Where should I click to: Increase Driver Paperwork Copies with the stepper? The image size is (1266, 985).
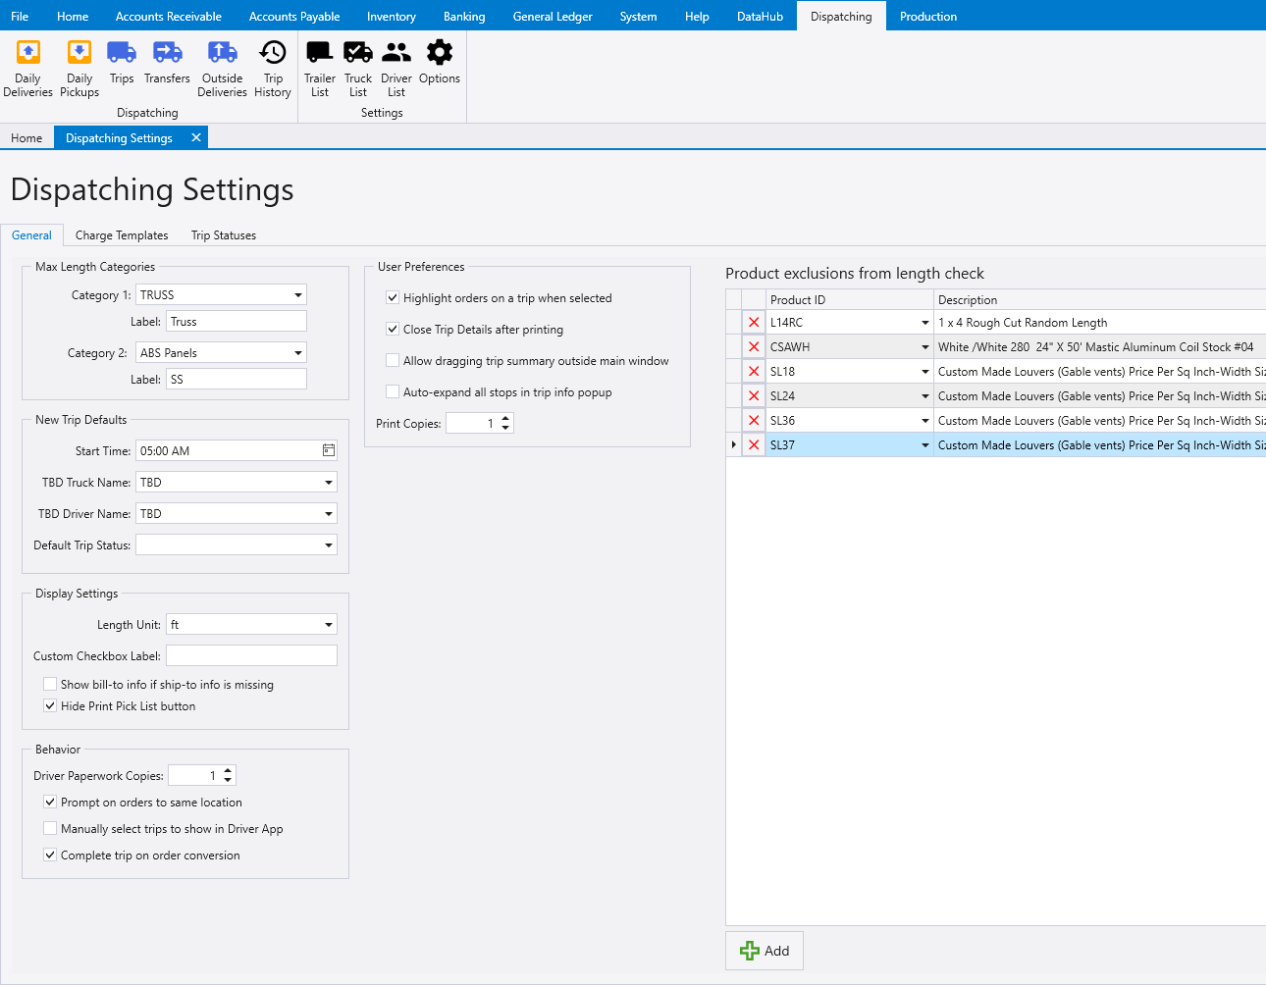pyautogui.click(x=228, y=770)
